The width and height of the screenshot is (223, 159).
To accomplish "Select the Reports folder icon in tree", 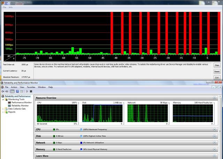I will coord(6,112).
